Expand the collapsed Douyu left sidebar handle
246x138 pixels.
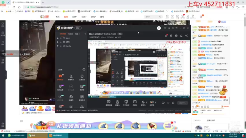click(6, 75)
